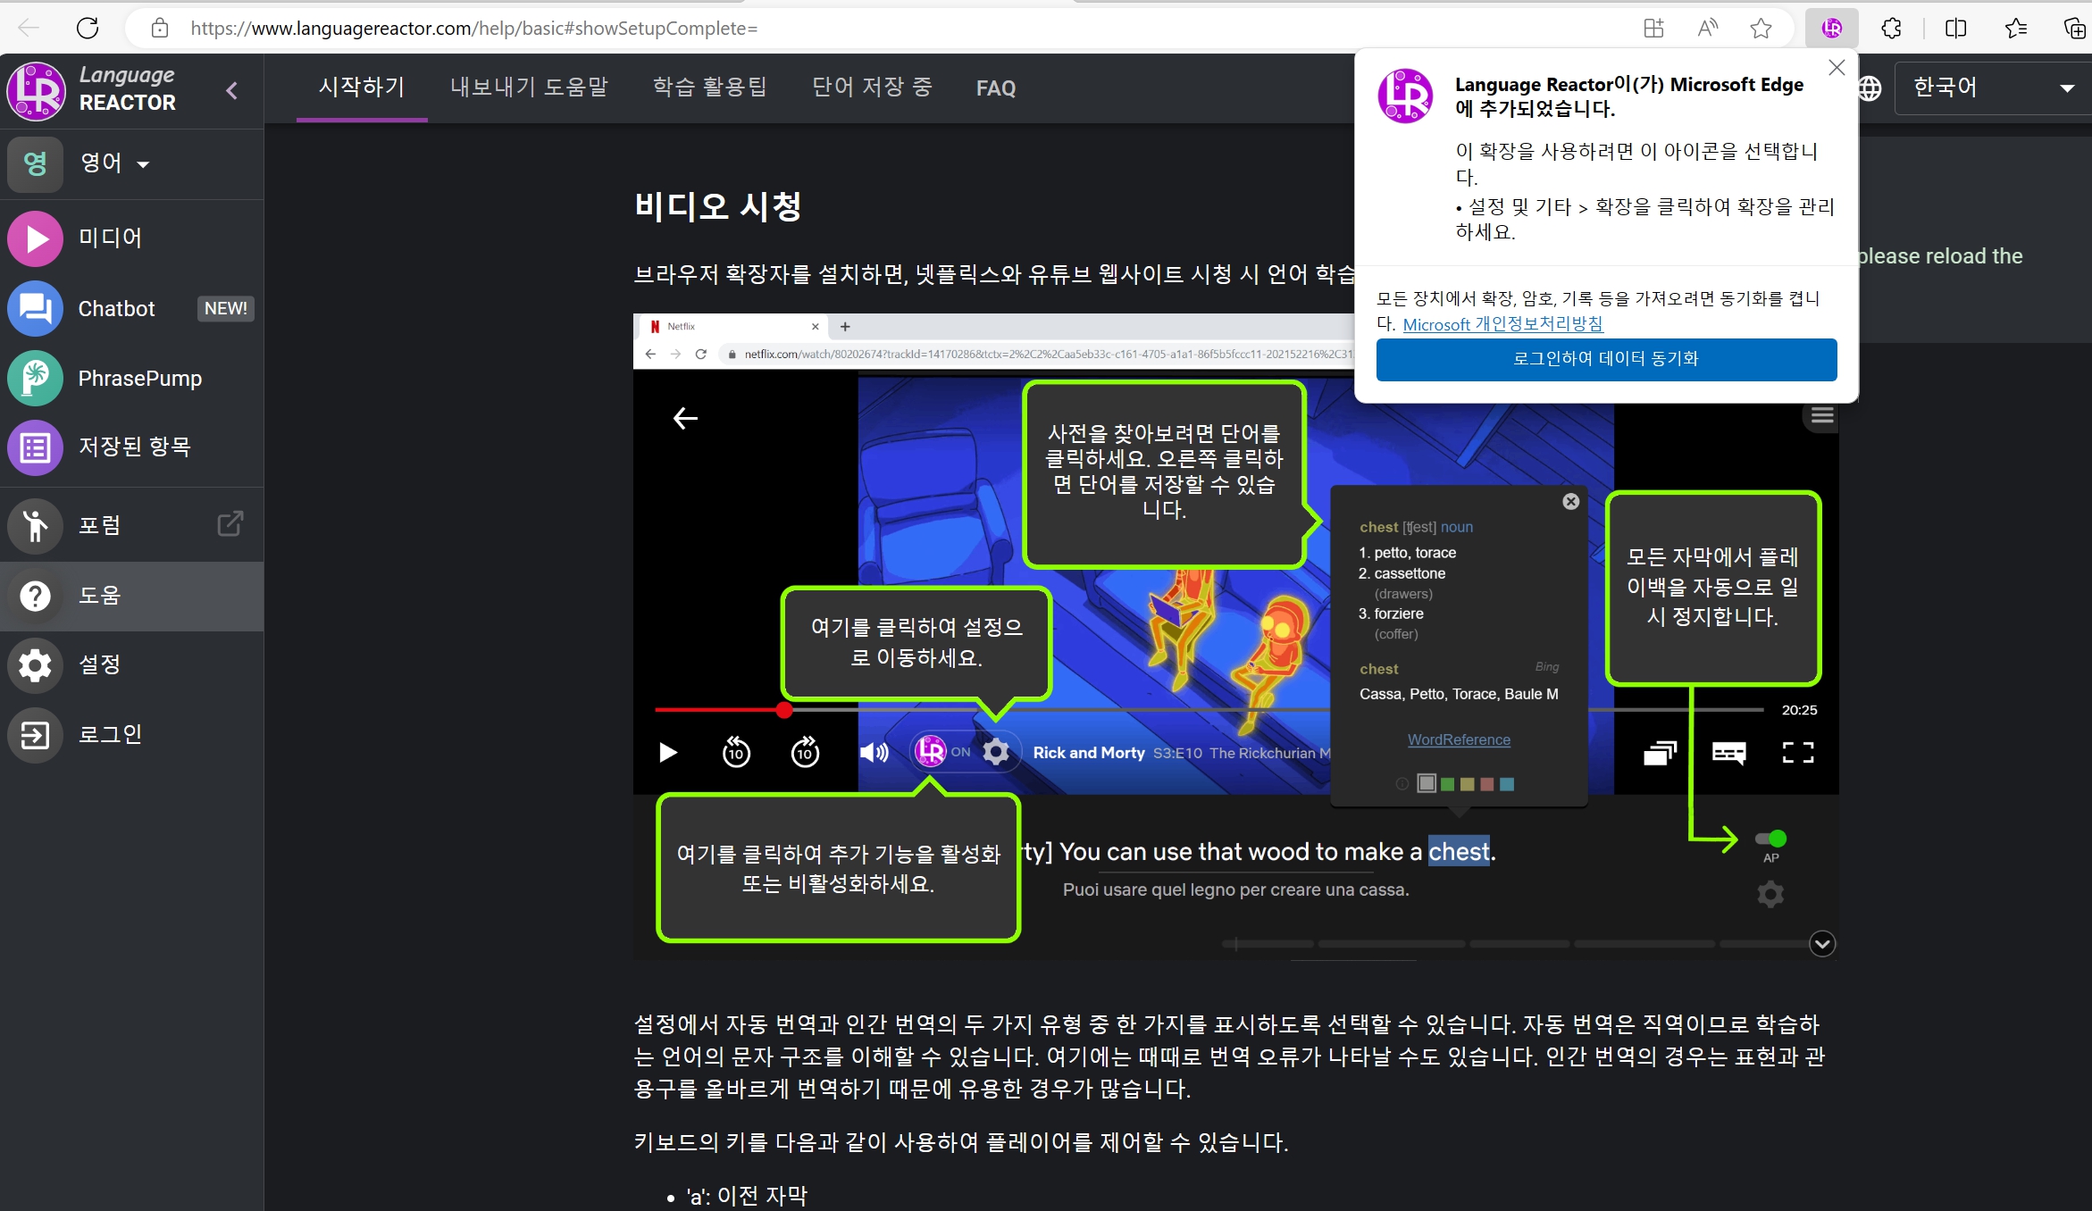Open PhrasePump in the sidebar
2092x1211 pixels.
[x=131, y=378]
